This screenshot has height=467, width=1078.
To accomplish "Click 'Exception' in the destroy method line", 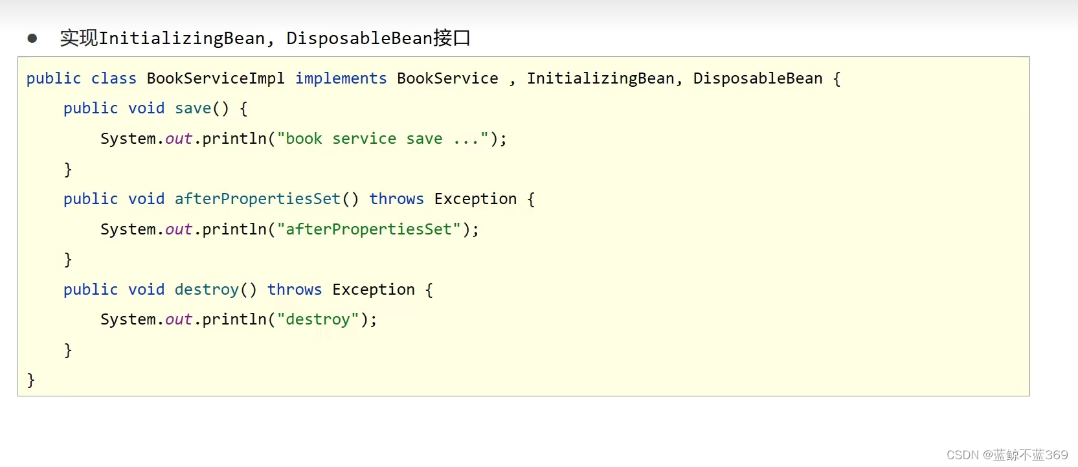I will pyautogui.click(x=374, y=290).
